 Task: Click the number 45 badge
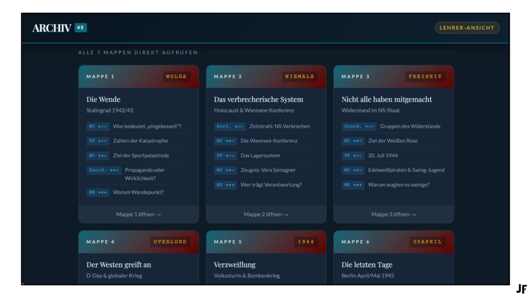click(x=80, y=28)
